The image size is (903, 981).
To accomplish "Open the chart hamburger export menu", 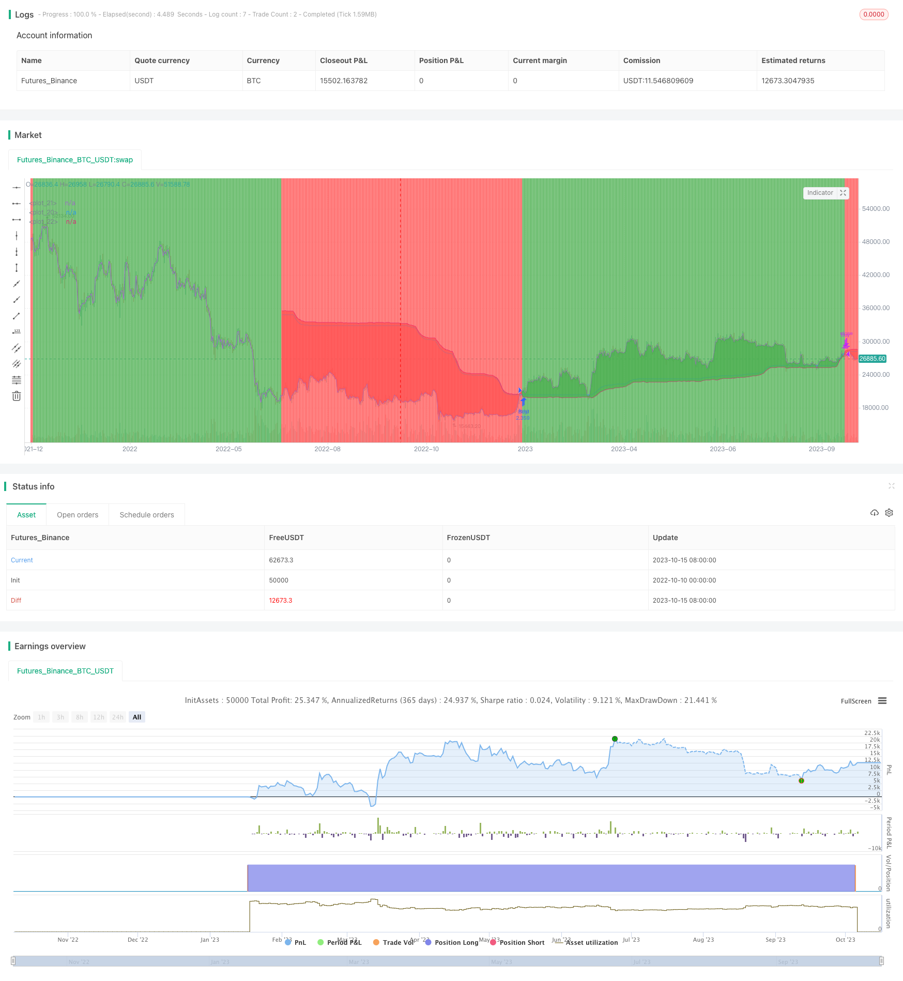I will tap(882, 701).
